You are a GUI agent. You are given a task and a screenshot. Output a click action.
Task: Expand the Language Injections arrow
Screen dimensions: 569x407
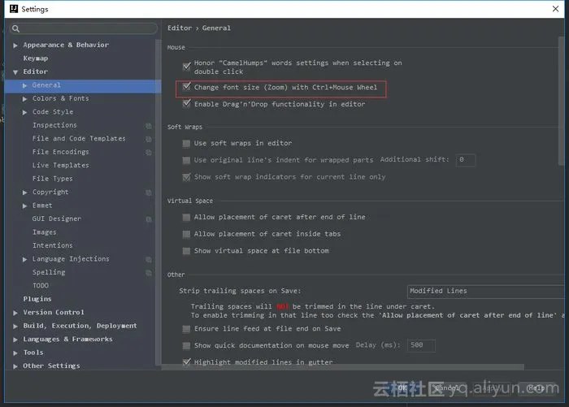pyautogui.click(x=24, y=259)
